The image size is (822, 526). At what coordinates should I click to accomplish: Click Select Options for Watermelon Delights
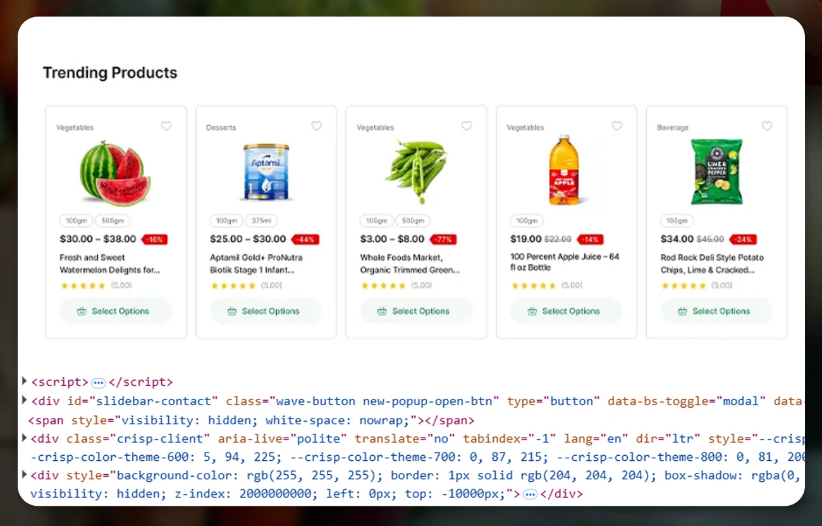pyautogui.click(x=116, y=311)
